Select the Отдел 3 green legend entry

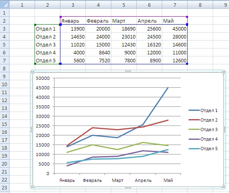(x=203, y=129)
